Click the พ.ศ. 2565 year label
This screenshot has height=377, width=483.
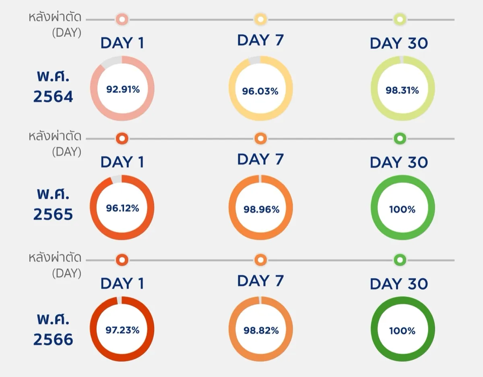click(x=53, y=204)
